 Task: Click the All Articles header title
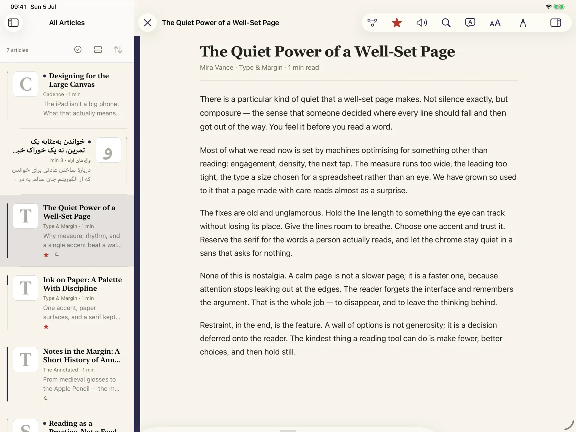(67, 23)
